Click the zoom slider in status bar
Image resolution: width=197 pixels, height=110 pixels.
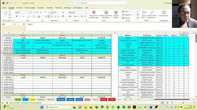(183, 103)
